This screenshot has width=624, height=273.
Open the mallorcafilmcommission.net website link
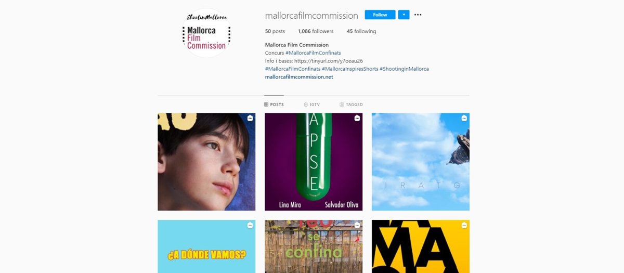299,77
